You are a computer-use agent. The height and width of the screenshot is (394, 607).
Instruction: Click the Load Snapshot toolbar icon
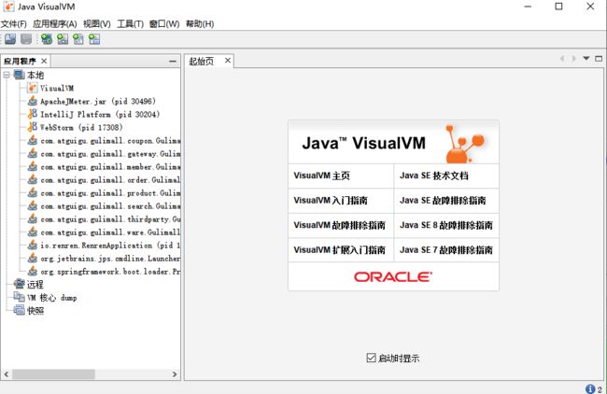click(x=10, y=38)
